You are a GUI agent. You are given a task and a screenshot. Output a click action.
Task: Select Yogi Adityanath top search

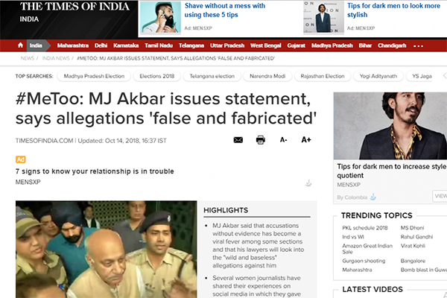tap(378, 76)
